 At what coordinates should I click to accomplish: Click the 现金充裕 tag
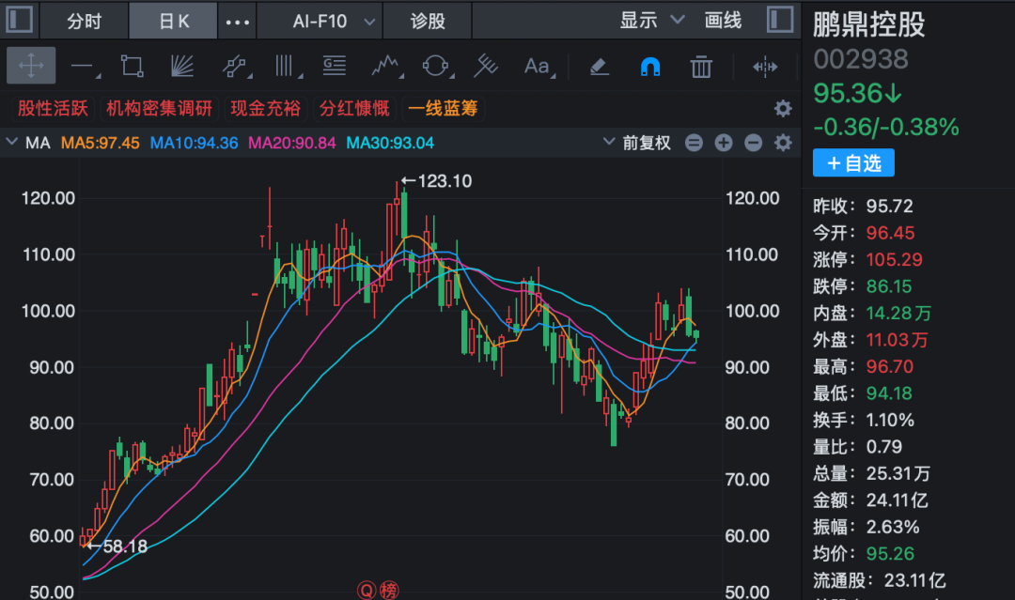pos(265,108)
